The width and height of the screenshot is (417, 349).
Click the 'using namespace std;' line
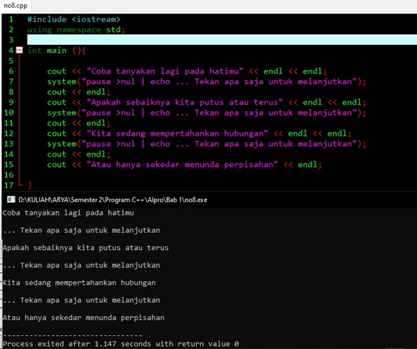click(76, 30)
